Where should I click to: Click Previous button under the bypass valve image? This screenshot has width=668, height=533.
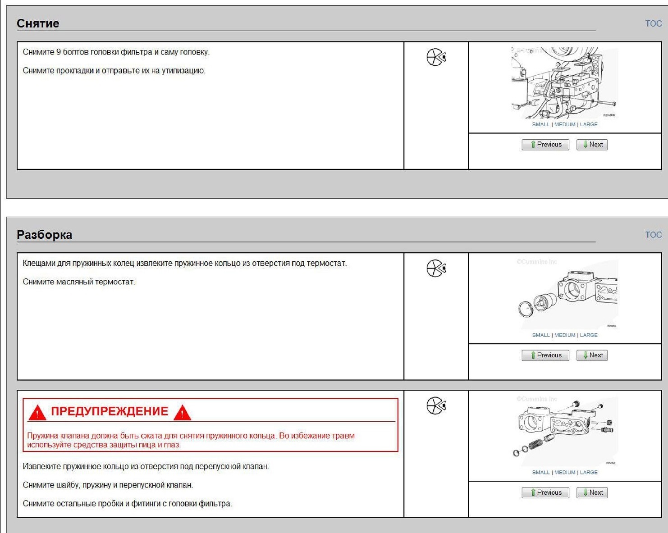tap(545, 493)
